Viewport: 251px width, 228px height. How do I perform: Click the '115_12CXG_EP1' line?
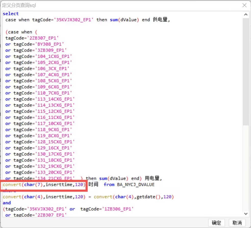40,111
